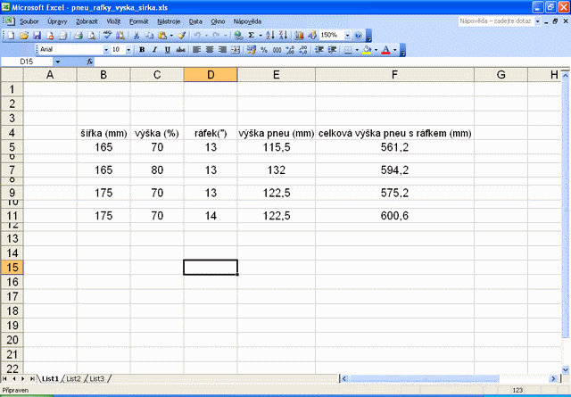
Task: Toggle Underline formatting
Action: pos(167,50)
